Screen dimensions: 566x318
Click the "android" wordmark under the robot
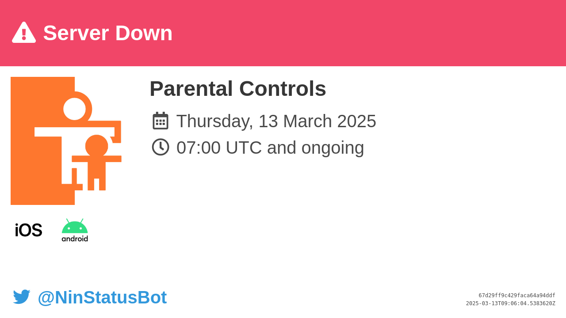click(75, 238)
